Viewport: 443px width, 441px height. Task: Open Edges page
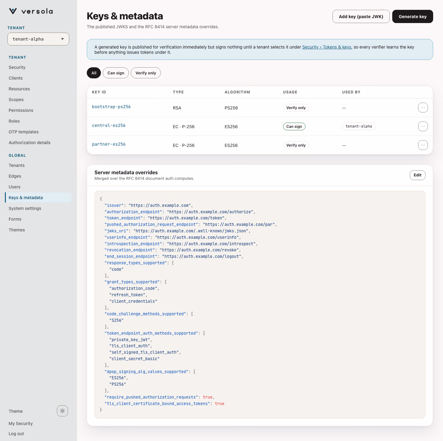point(15,176)
